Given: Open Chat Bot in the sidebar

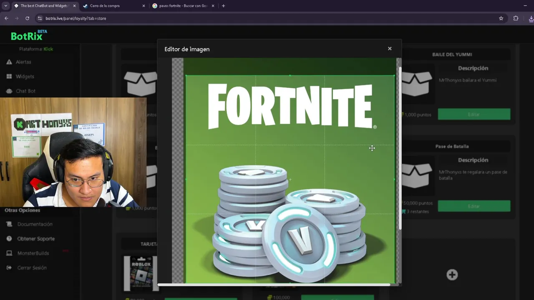Looking at the screenshot, I should pos(25,91).
